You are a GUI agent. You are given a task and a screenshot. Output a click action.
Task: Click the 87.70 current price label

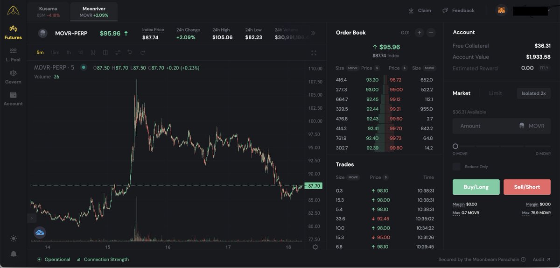click(314, 186)
